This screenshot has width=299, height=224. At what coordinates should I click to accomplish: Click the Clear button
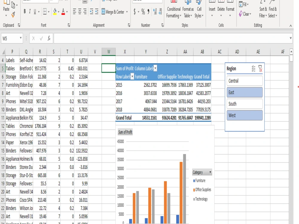coord(245,14)
